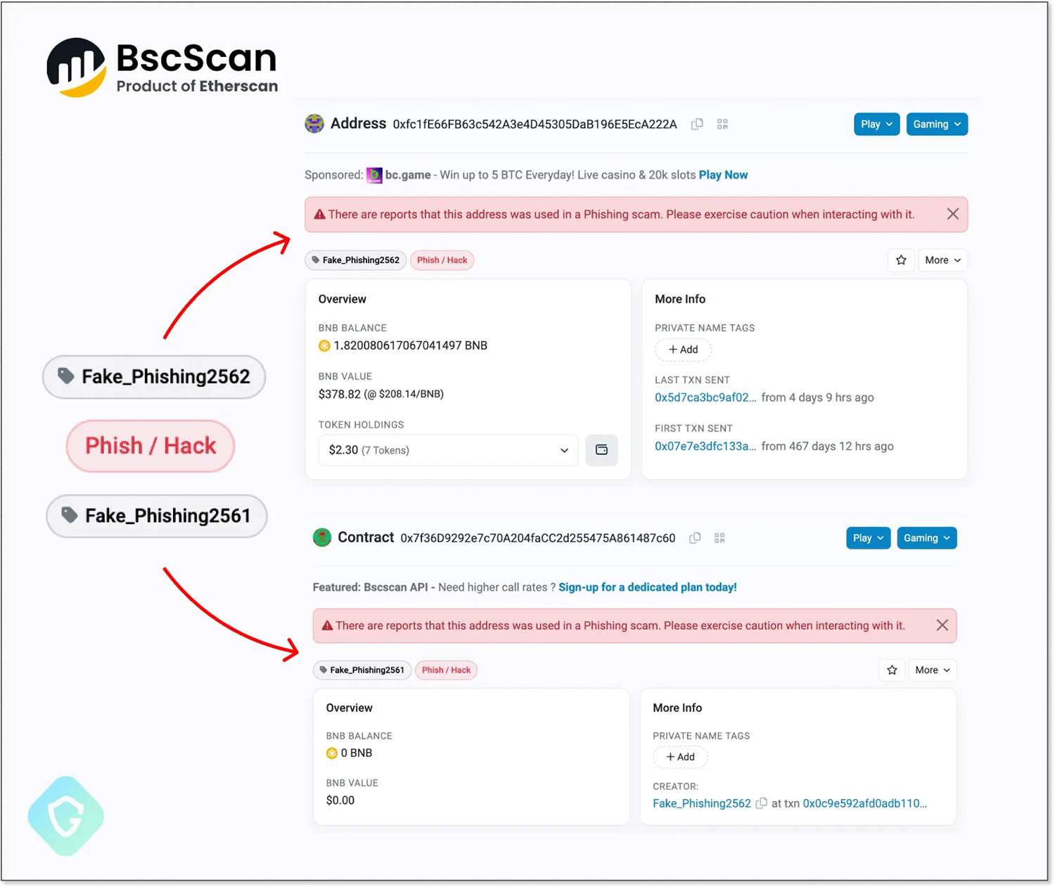Screen dimensions: 1055x887
Task: Copy the Contract address to clipboard
Action: (695, 538)
